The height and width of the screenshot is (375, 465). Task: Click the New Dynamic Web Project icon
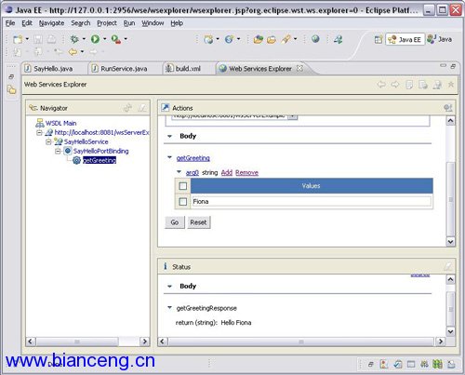208,39
